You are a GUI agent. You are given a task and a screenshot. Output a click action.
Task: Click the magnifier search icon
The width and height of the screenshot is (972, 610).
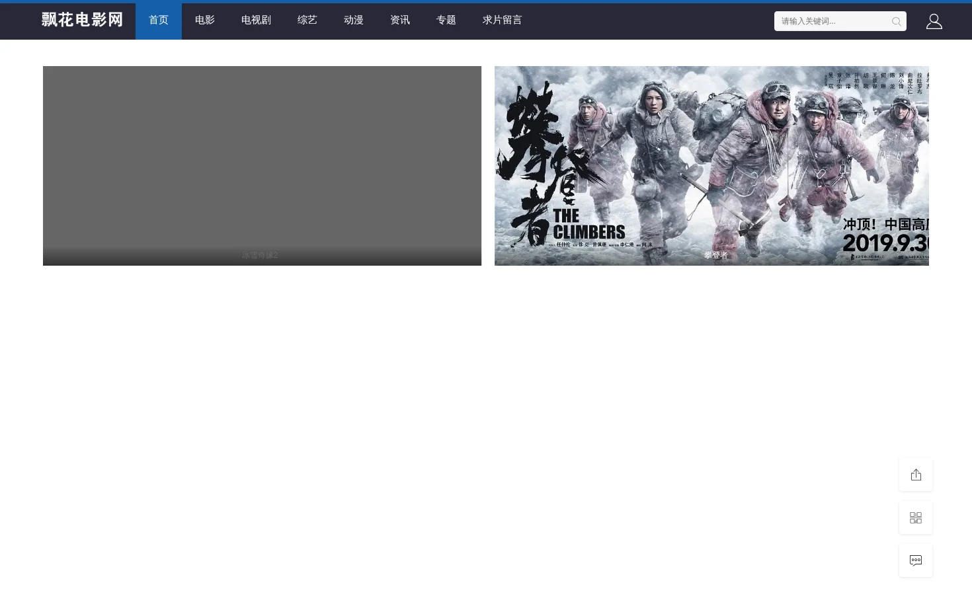(x=897, y=22)
